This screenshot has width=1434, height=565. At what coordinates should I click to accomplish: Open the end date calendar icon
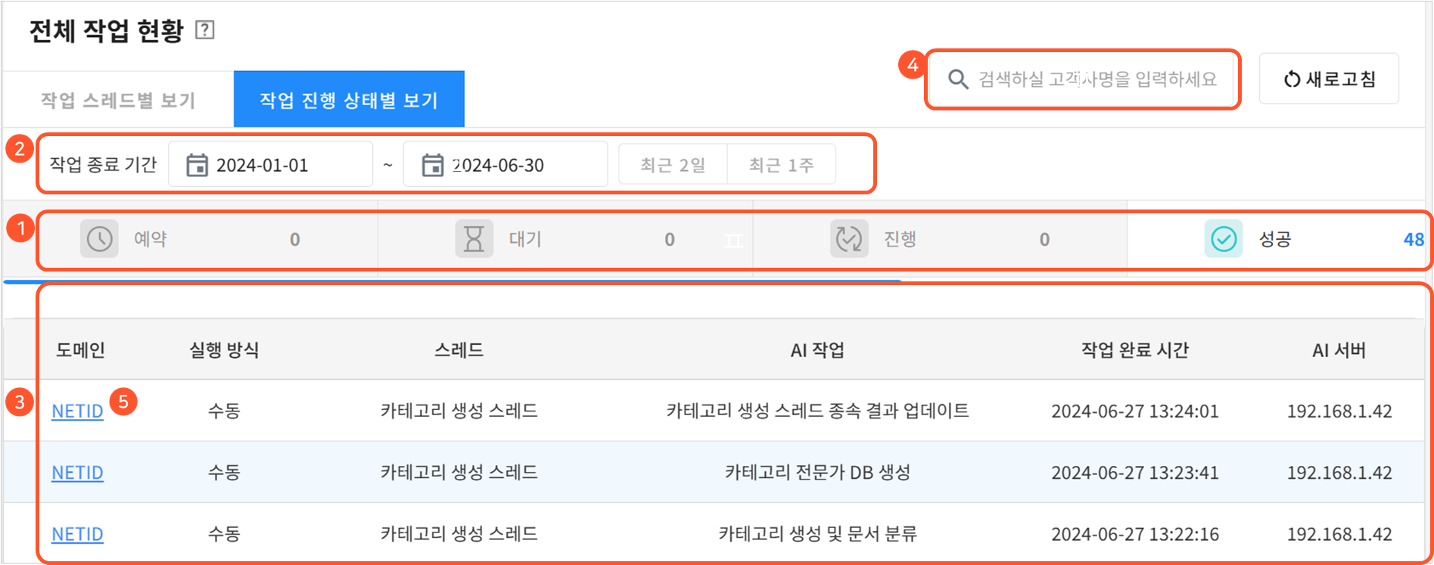point(432,165)
